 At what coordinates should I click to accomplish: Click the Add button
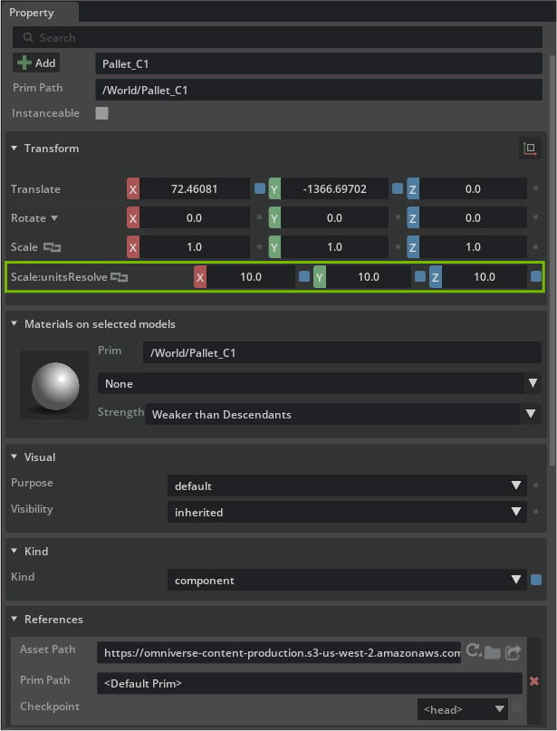(x=36, y=63)
